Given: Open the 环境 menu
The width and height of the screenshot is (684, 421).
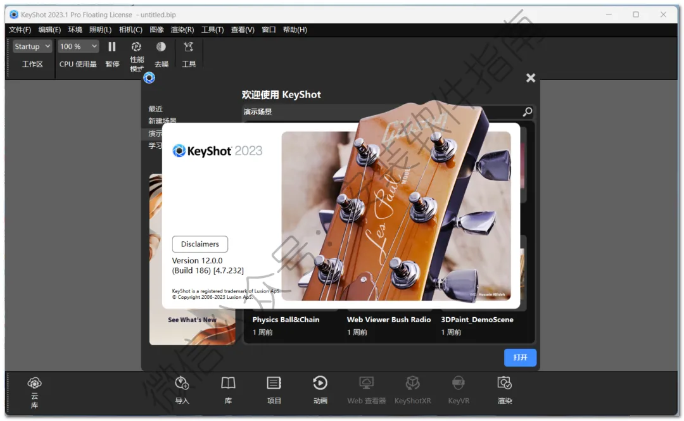Looking at the screenshot, I should pyautogui.click(x=75, y=30).
